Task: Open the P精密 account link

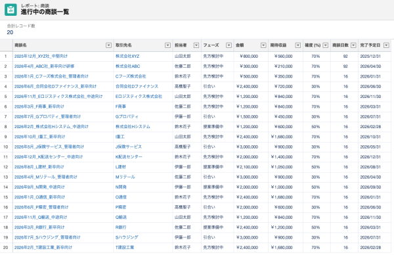Action: click(121, 207)
